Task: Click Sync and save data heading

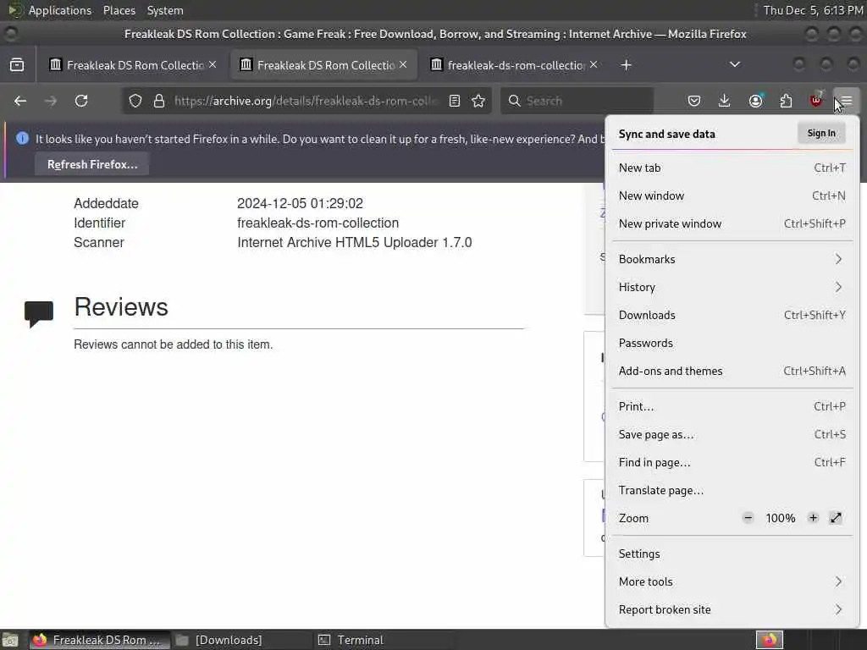Action: 667,135
